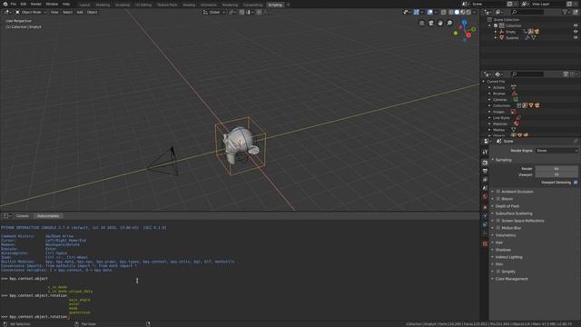
Task: Open the Blender logo menu
Action: (x=5, y=4)
